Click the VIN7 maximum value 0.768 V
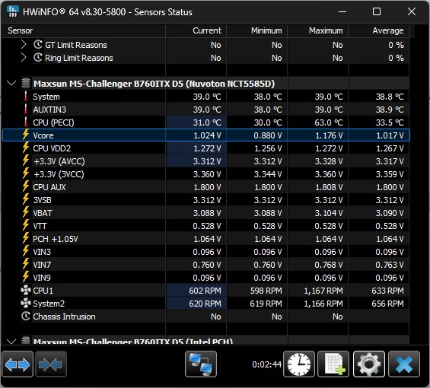The image size is (430, 388). point(329,265)
